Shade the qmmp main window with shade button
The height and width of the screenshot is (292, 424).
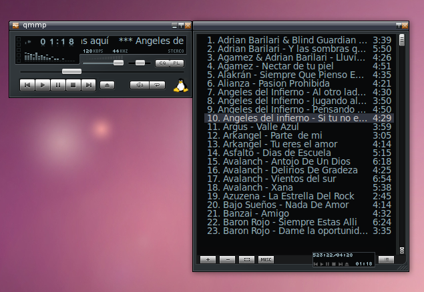pyautogui.click(x=181, y=25)
